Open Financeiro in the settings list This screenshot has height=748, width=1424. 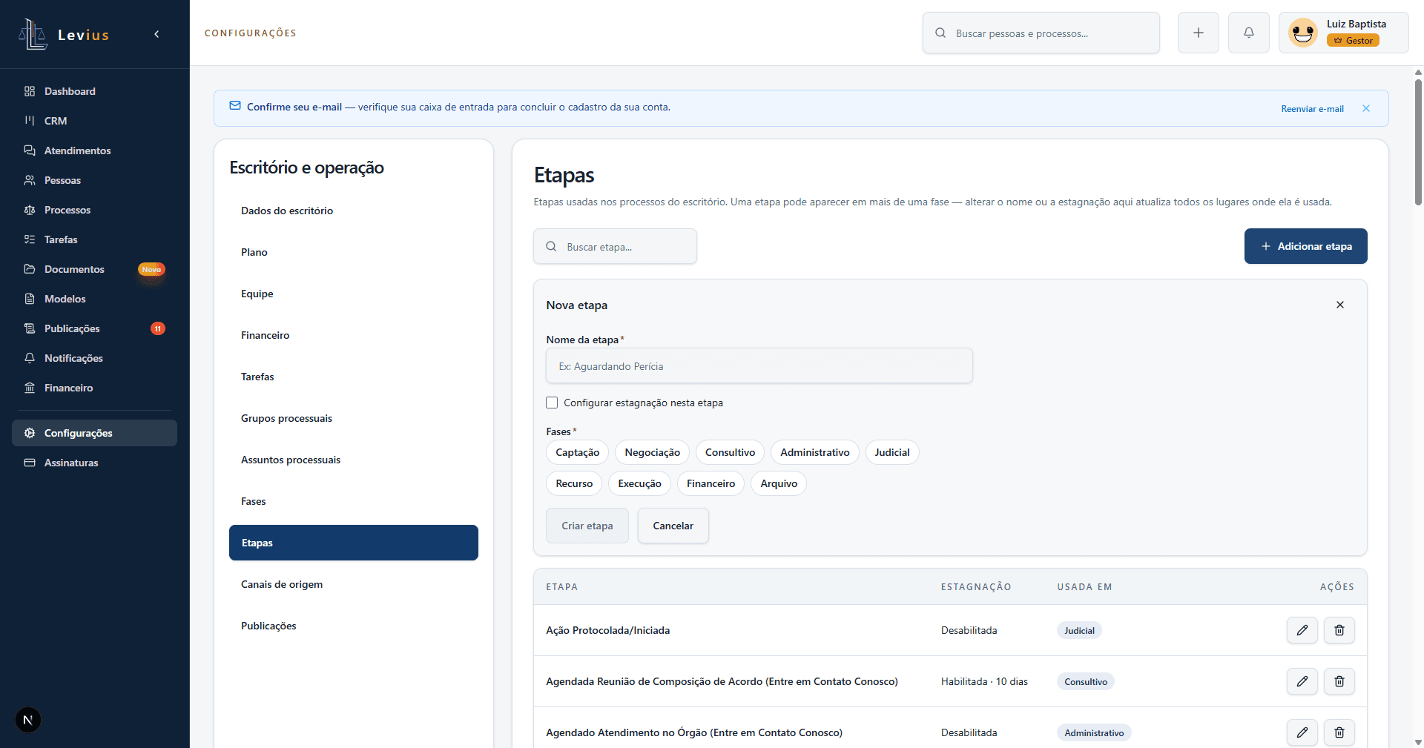[x=354, y=335]
